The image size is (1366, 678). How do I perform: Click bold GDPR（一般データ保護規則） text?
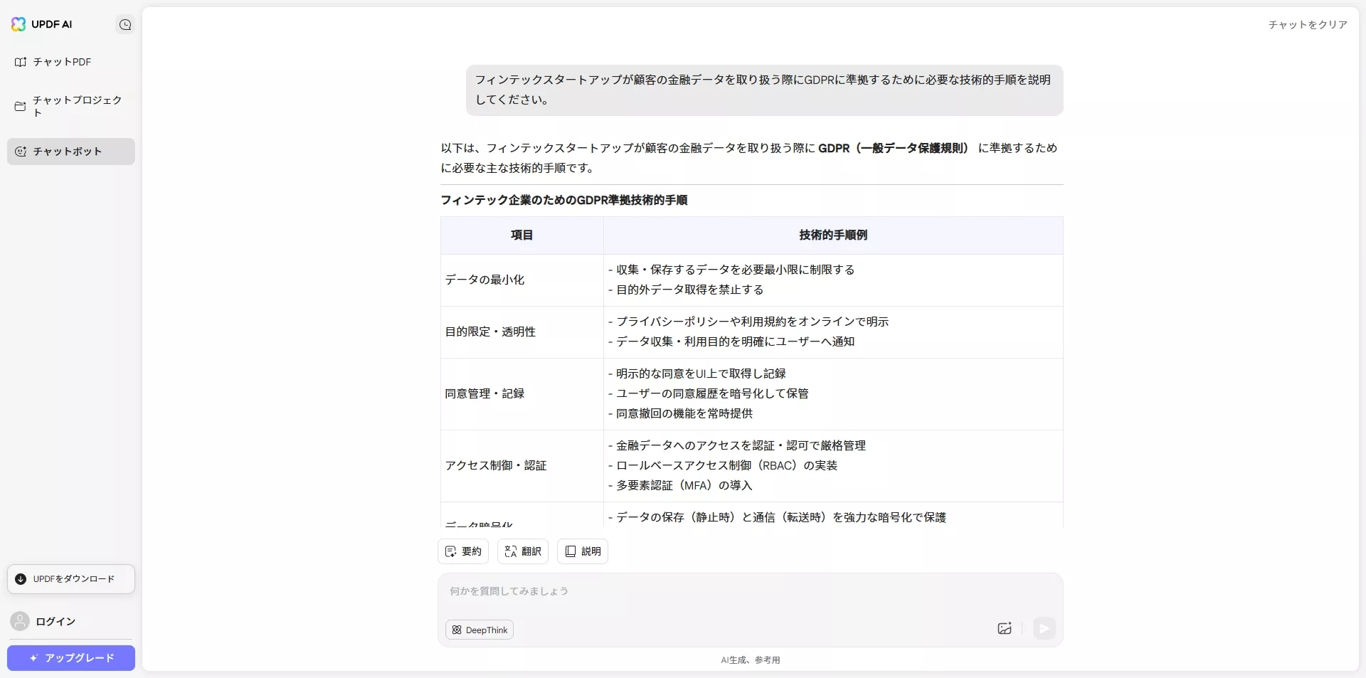tap(894, 149)
